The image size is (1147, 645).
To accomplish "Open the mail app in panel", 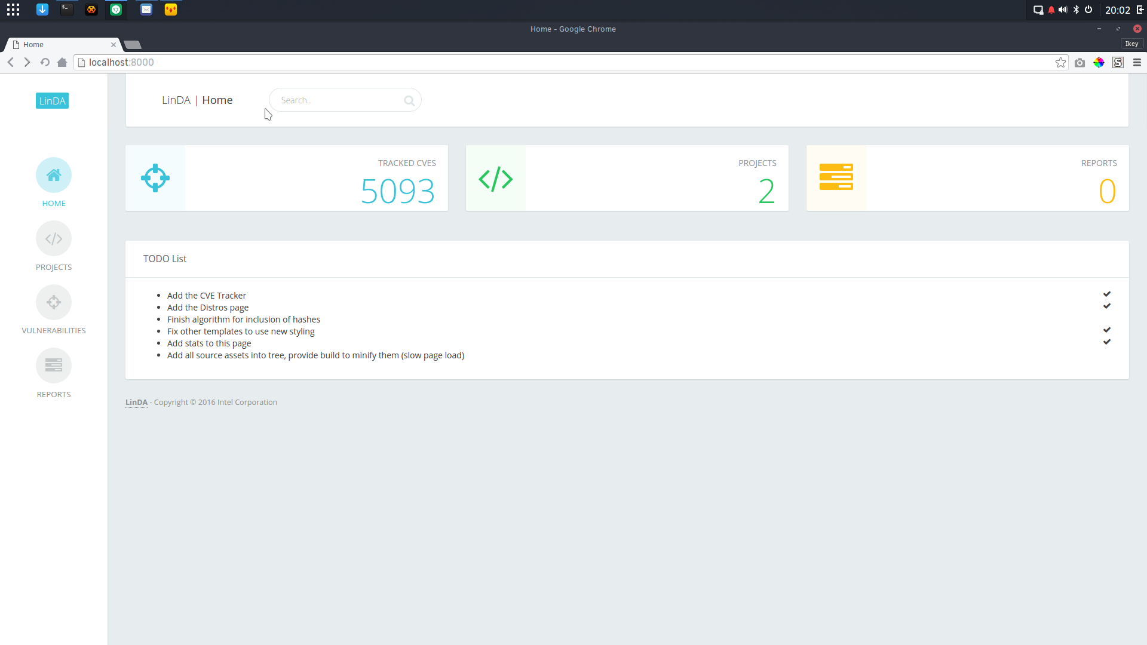I will (x=146, y=10).
